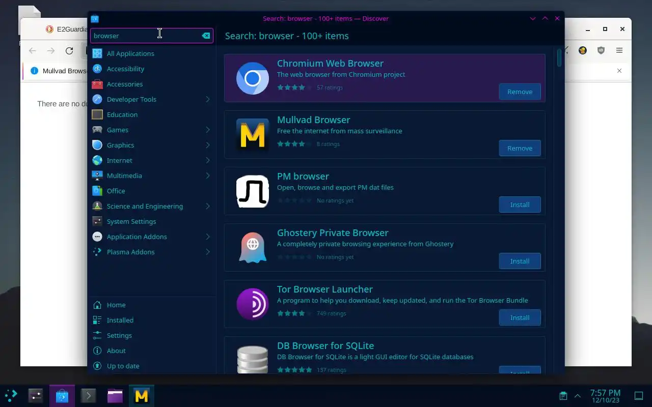Click the clock in the system tray

(605, 395)
